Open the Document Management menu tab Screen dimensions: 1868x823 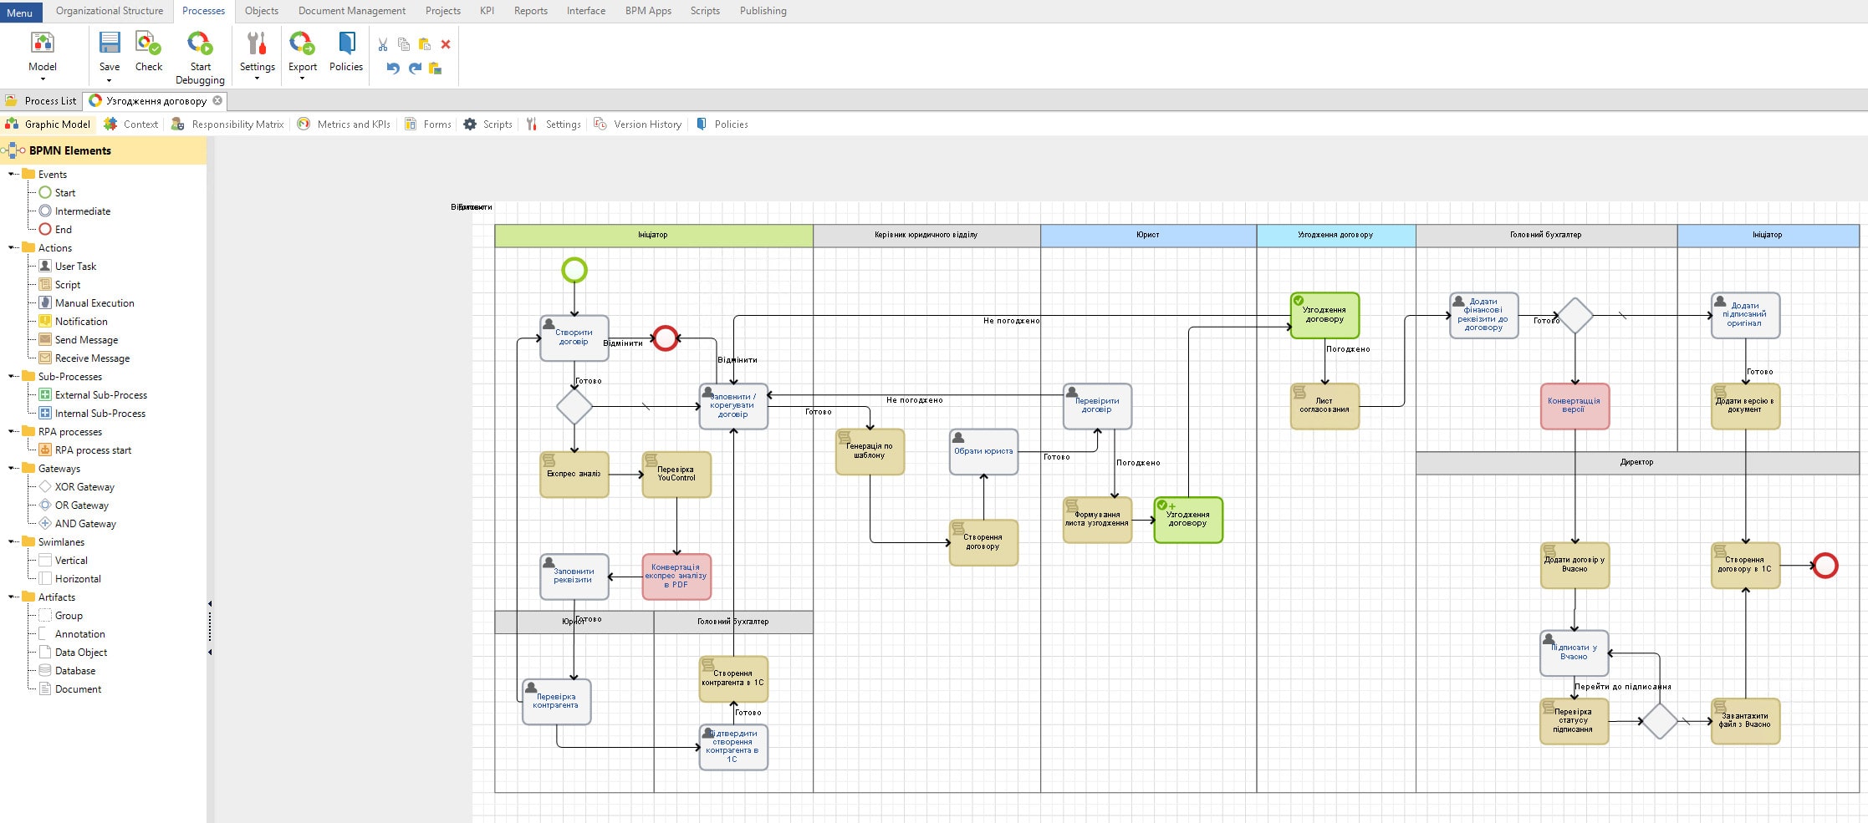pyautogui.click(x=351, y=11)
